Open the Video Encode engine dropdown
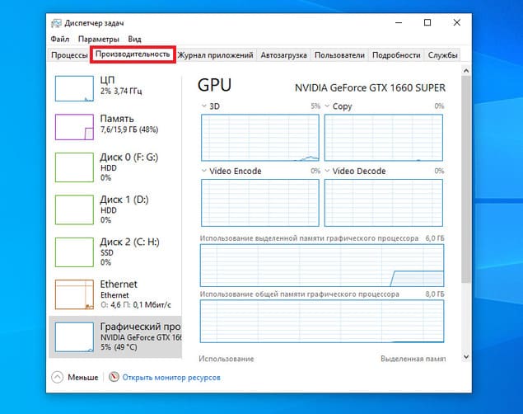This screenshot has height=414, width=523. tap(203, 171)
